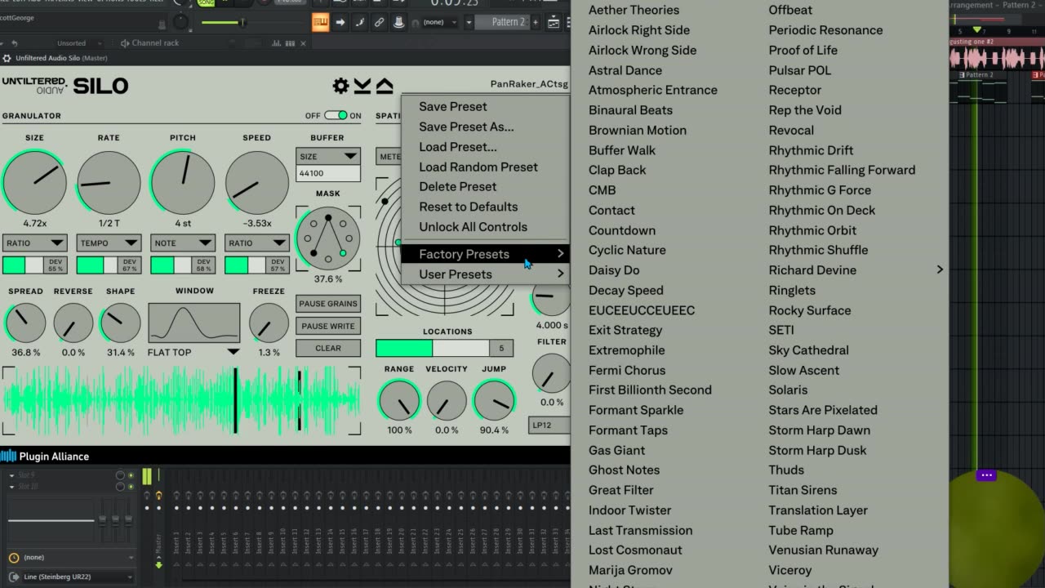The height and width of the screenshot is (588, 1045).
Task: Choose Reset to Defaults menu entry
Action: [x=469, y=207]
